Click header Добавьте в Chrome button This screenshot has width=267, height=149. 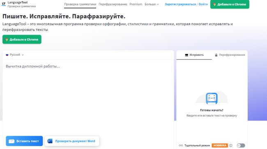coord(230,4)
